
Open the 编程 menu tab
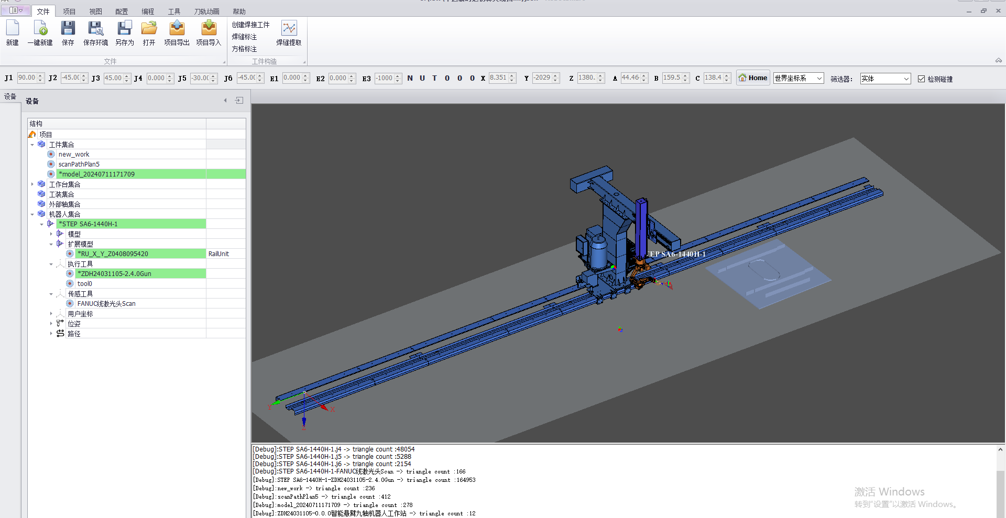click(x=148, y=12)
